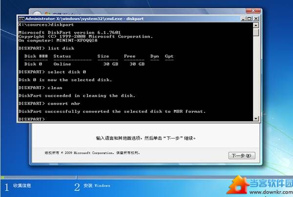Click the 'Online' status value

(62, 64)
